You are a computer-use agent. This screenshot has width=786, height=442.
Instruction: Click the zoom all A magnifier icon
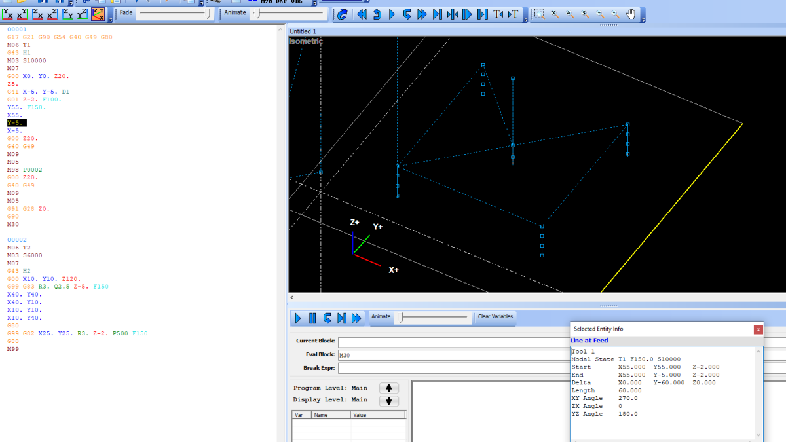tap(570, 14)
